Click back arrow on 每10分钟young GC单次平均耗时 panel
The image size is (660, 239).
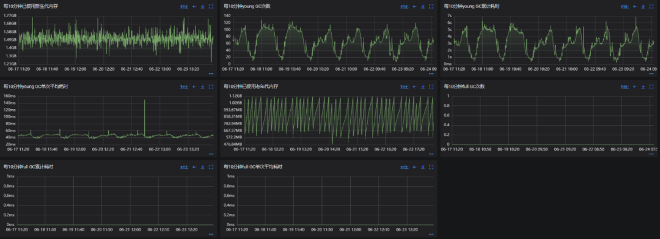coord(194,87)
